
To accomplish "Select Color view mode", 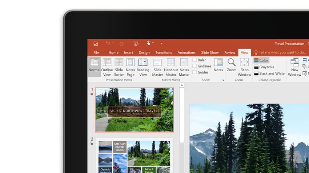I will tap(261, 60).
